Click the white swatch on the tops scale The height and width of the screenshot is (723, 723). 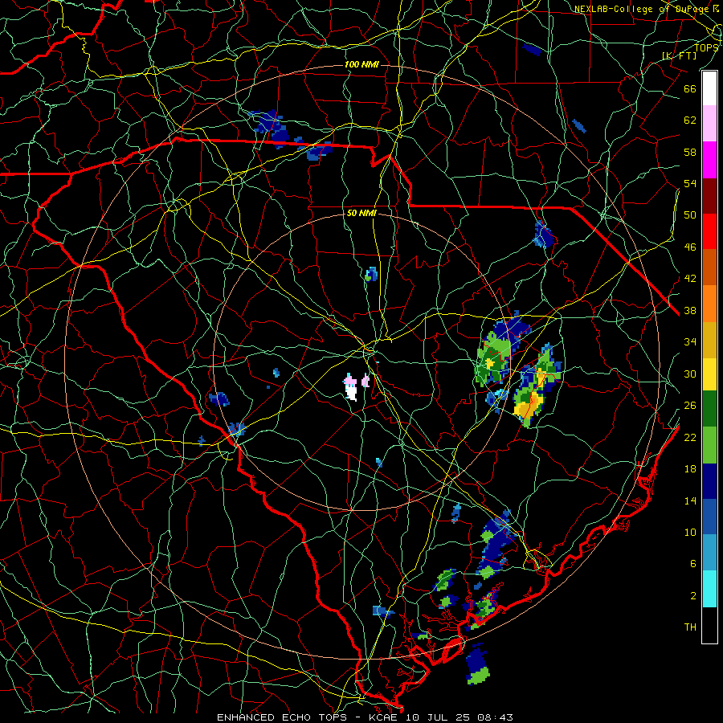(x=709, y=88)
